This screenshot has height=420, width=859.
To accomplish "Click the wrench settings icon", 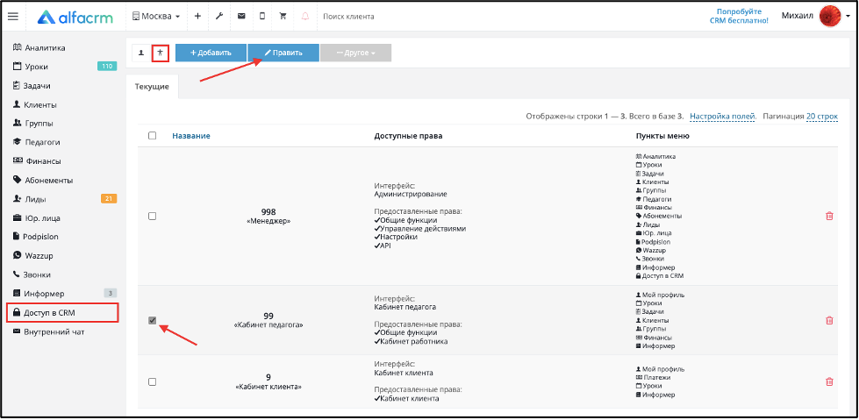I will [219, 17].
